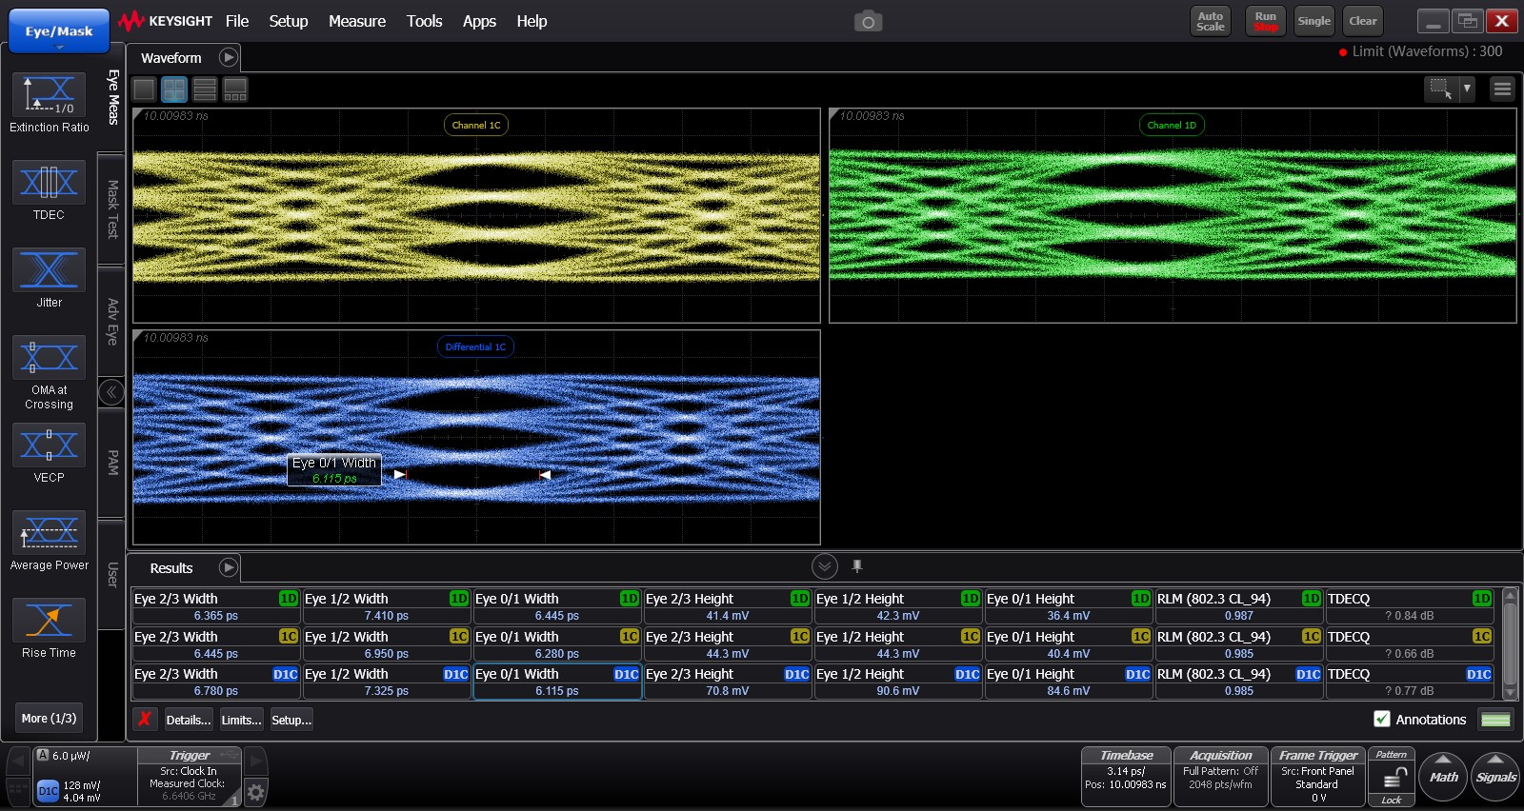1524x811 pixels.
Task: Open the Signals button
Action: [1495, 777]
